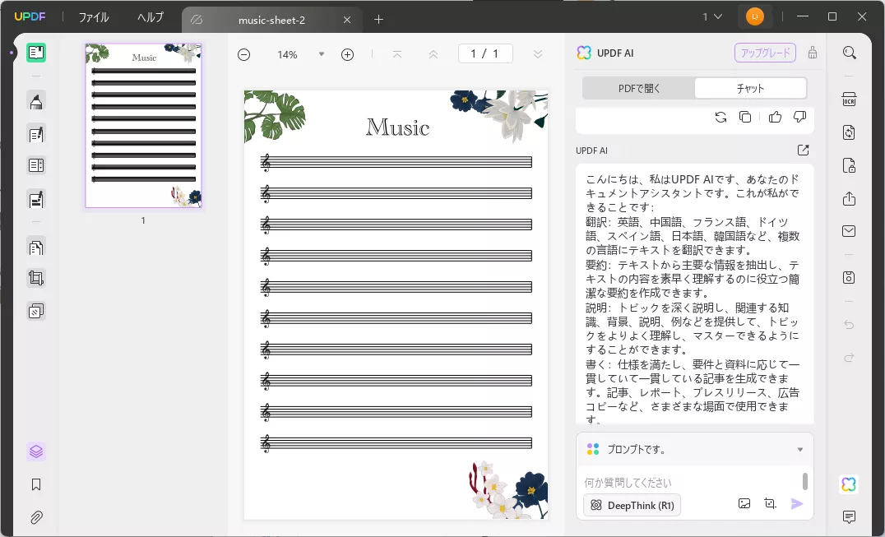Expand the left panel handle dot
885x537 pixels.
pos(12,53)
